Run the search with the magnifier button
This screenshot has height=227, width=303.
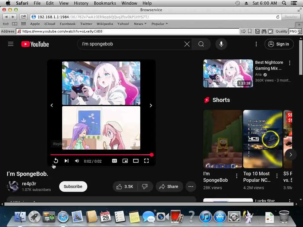tap(201, 44)
